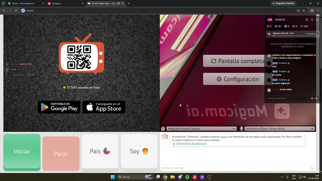Open TikTok app from the taskbar
The image size is (322, 181).
click(x=195, y=177)
